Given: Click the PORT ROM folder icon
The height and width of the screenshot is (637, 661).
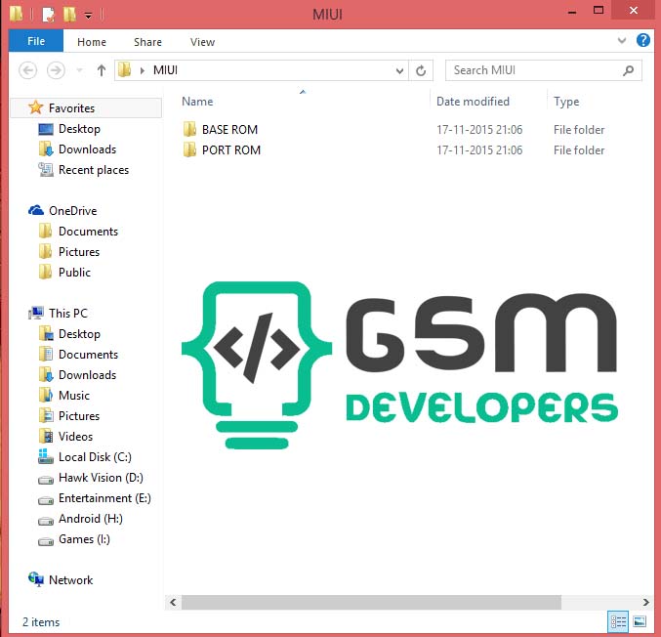Looking at the screenshot, I should [189, 149].
